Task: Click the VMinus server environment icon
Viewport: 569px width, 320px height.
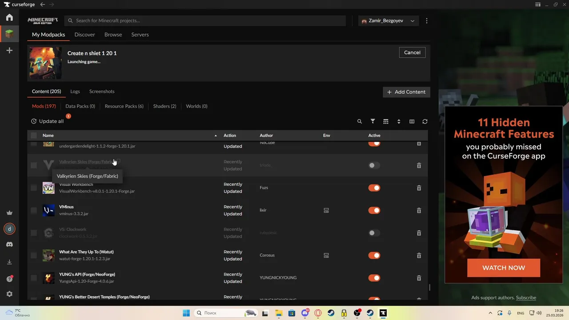Action: [x=326, y=211]
